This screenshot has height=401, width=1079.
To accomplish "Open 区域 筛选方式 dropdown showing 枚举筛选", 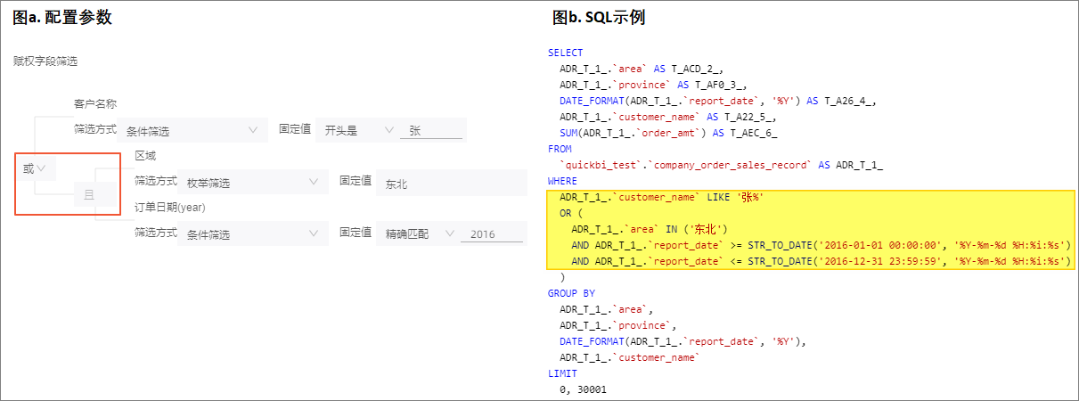I will pos(252,182).
